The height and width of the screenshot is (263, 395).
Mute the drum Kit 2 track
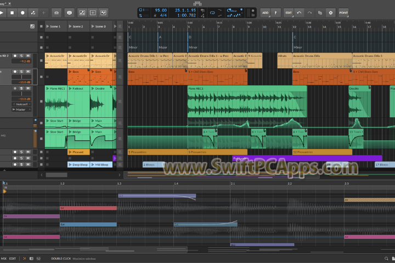[28, 56]
